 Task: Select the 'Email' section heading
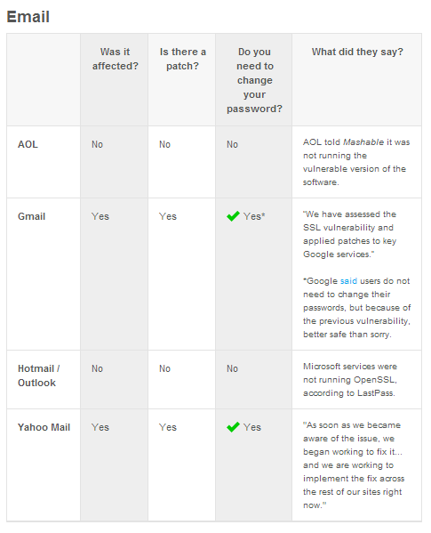28,17
